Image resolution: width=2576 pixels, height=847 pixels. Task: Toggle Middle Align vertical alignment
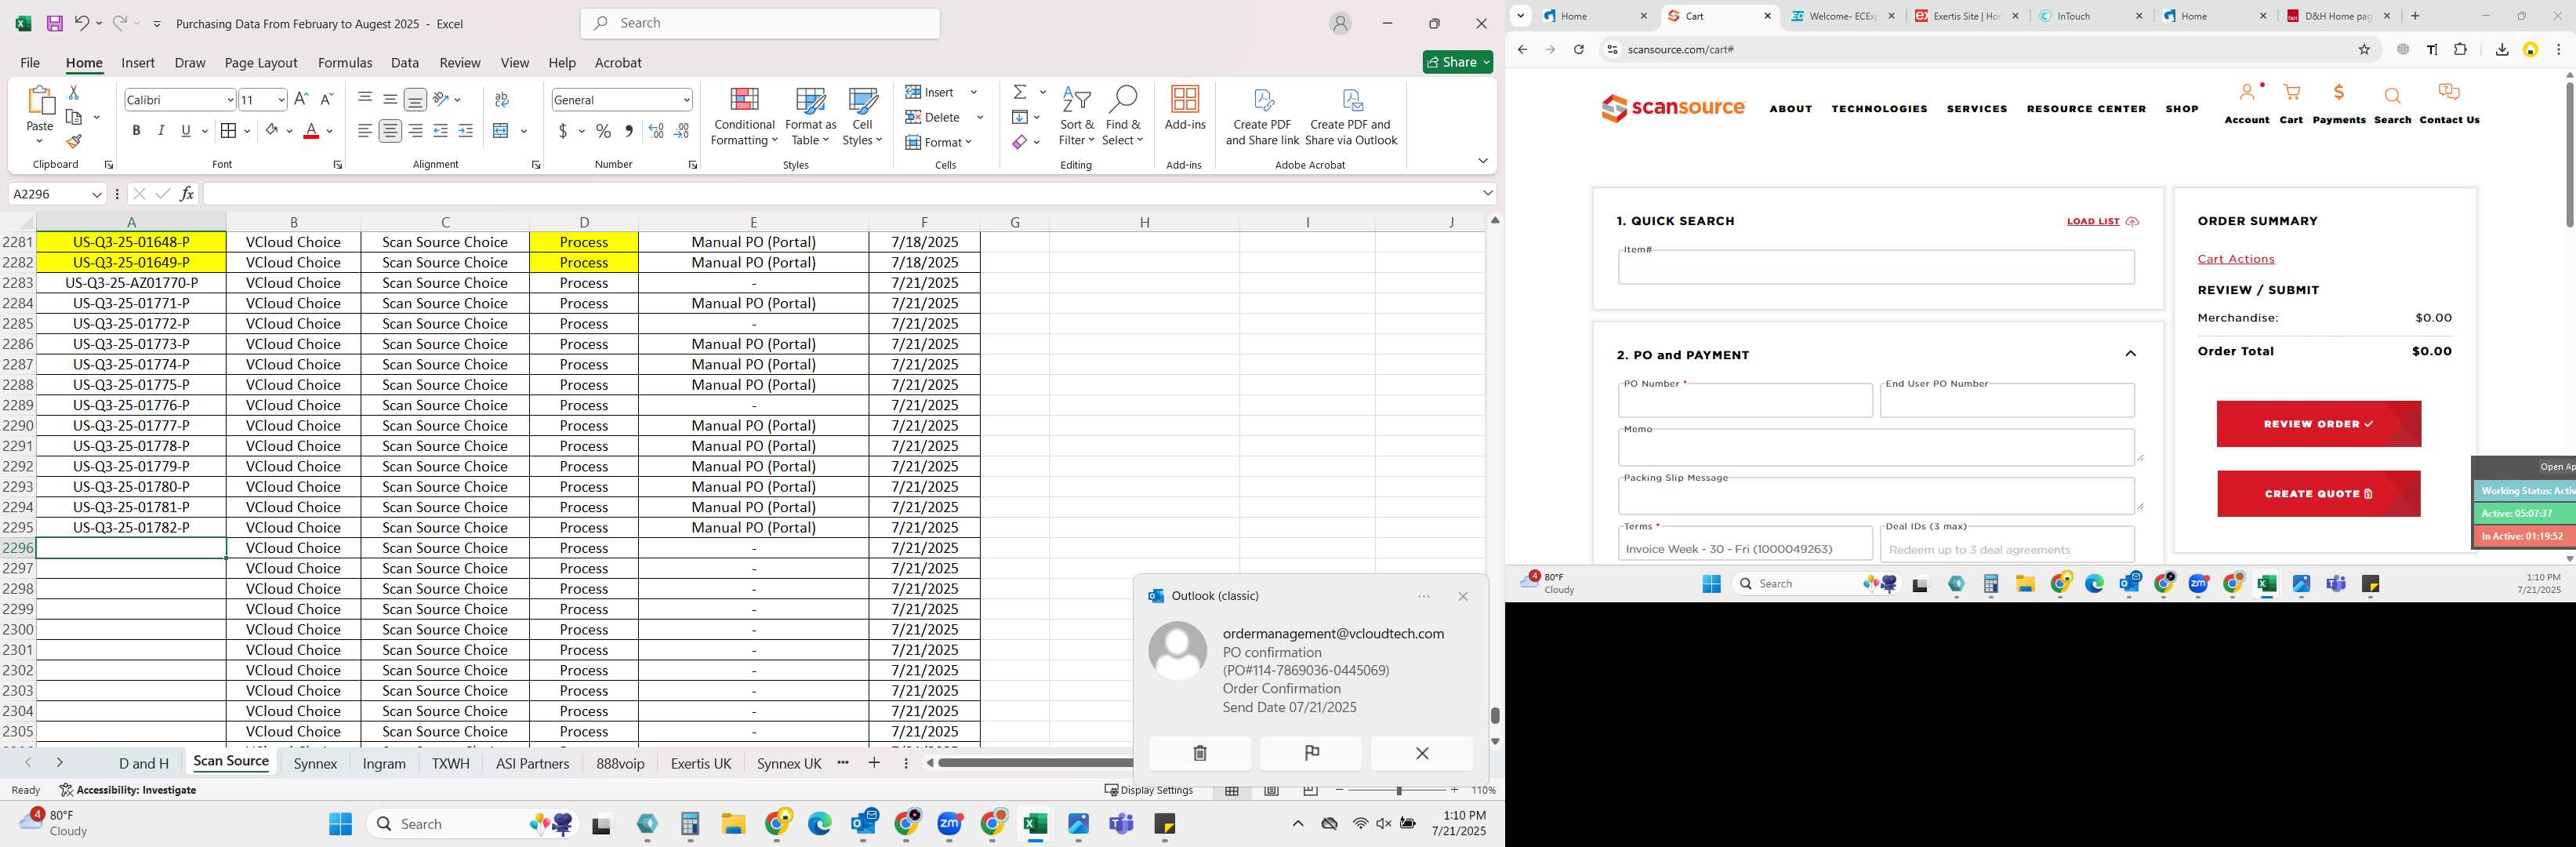pos(390,99)
